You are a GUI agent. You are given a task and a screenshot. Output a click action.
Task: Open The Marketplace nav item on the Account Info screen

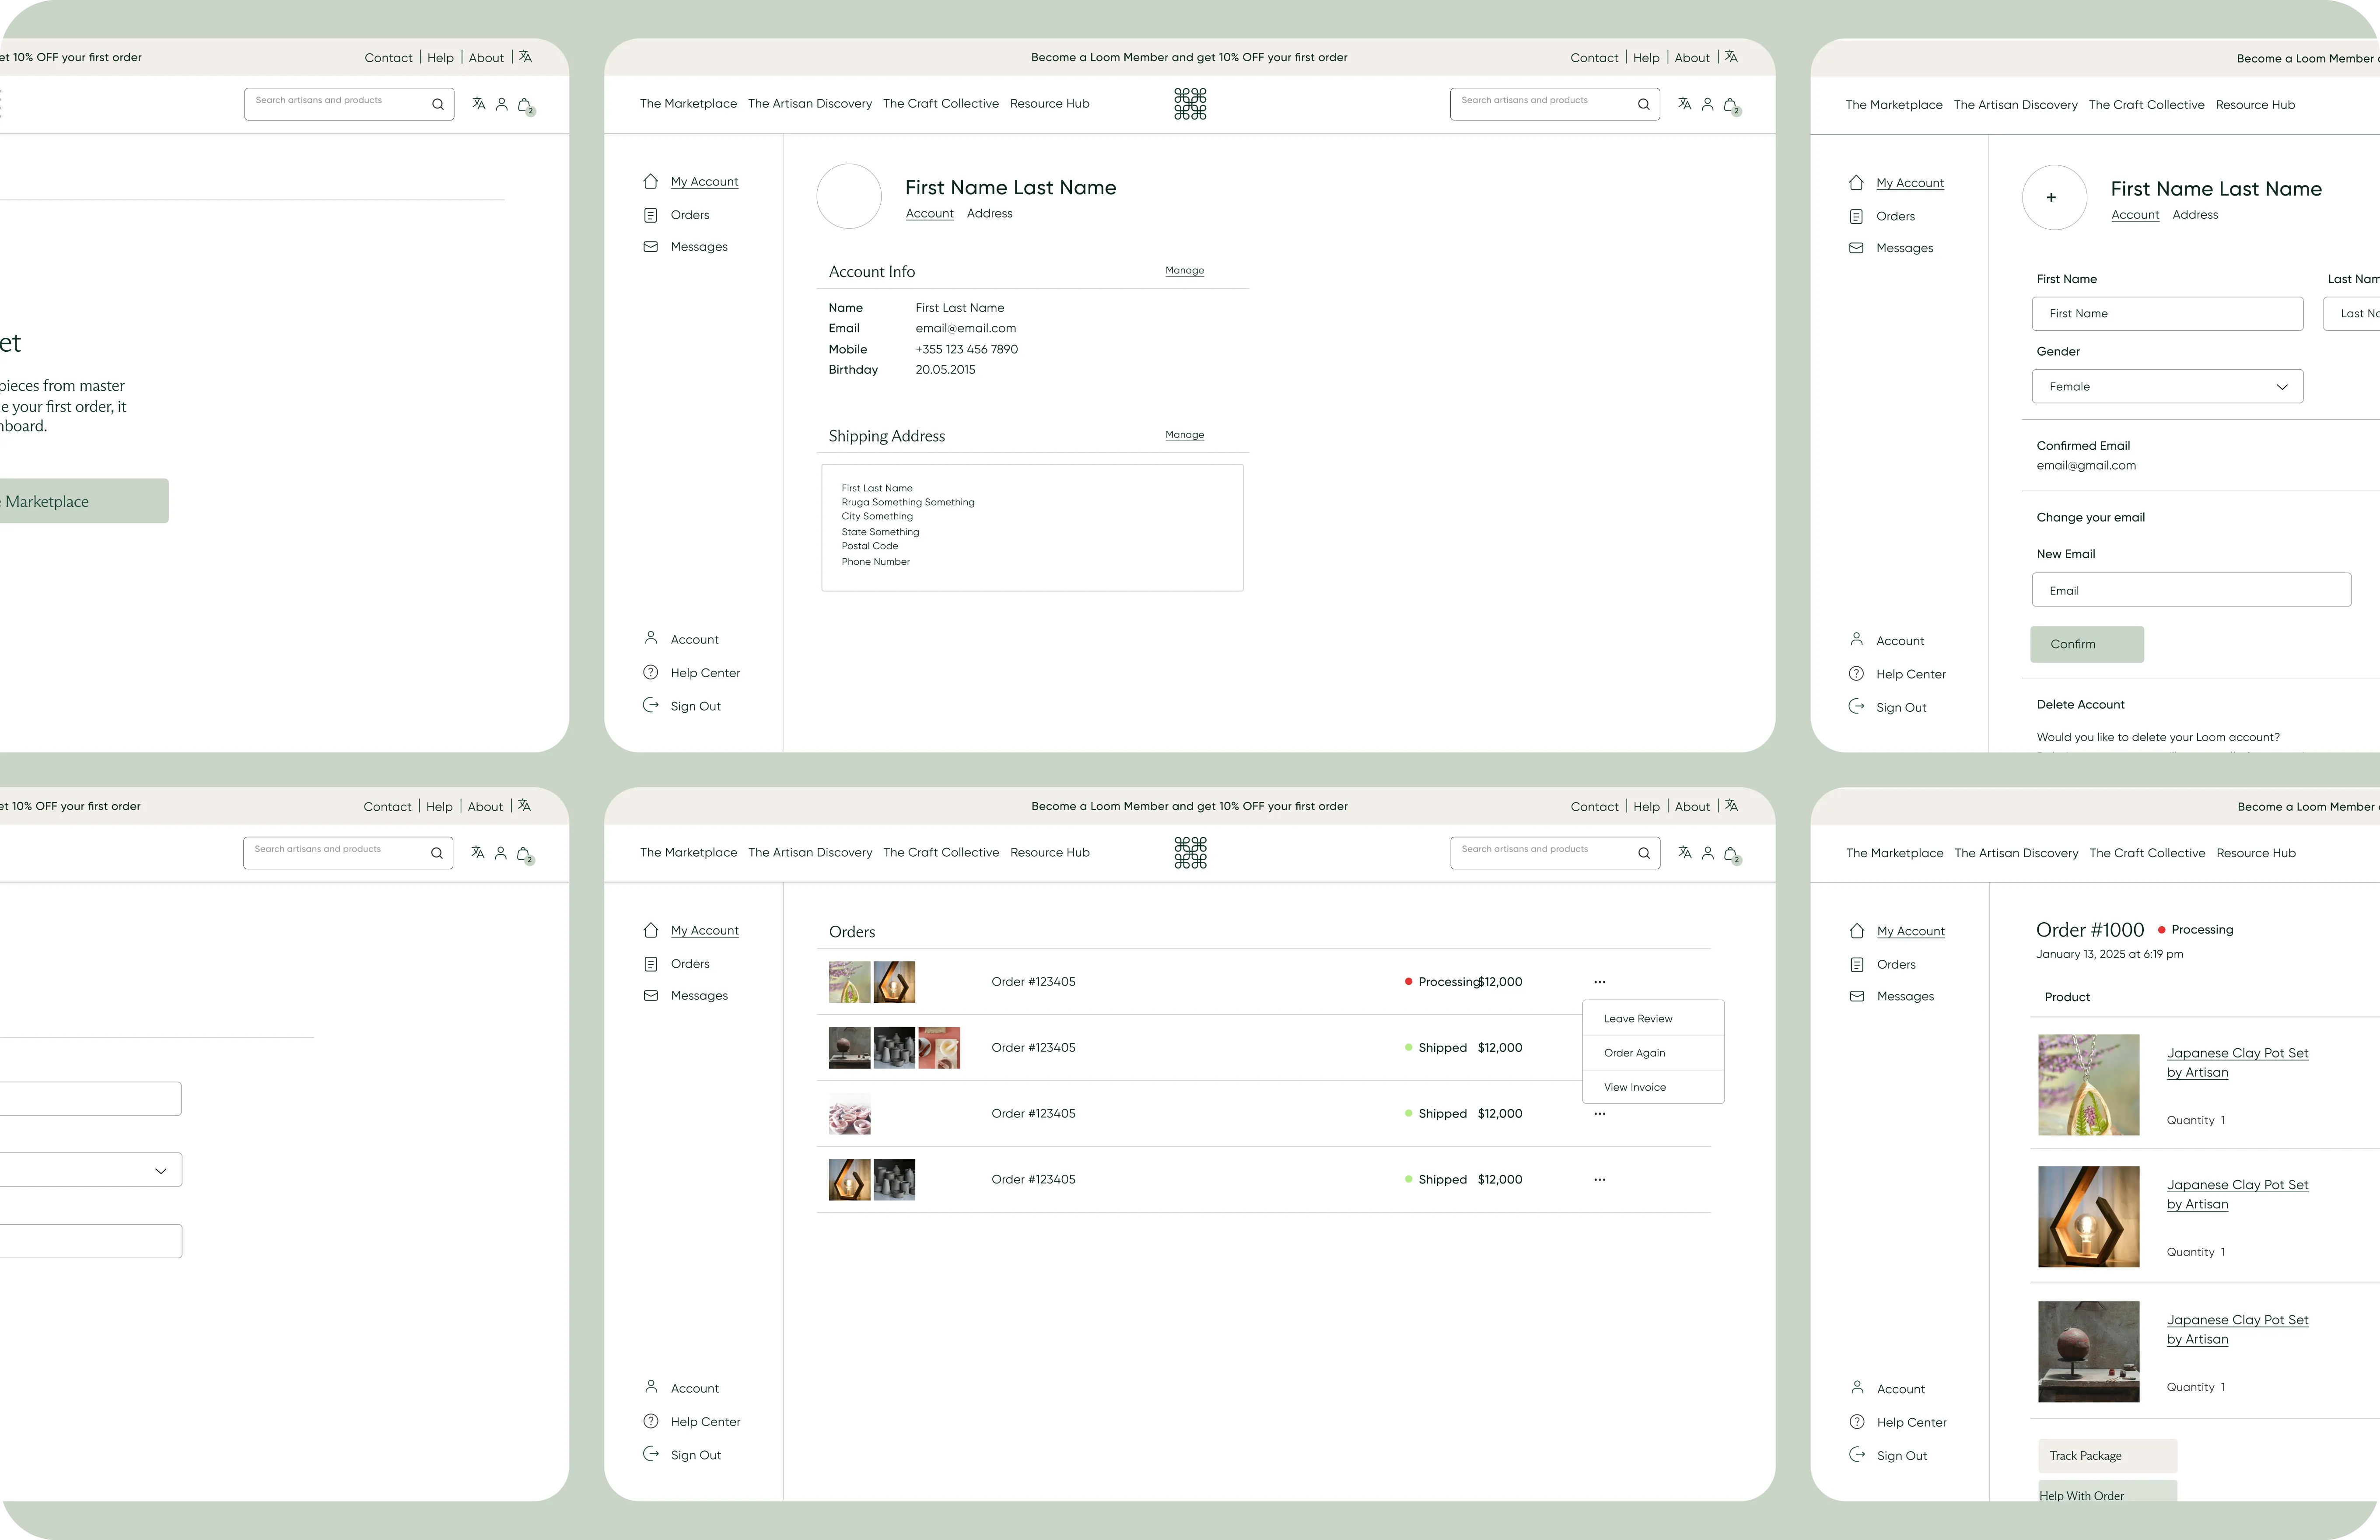tap(688, 104)
